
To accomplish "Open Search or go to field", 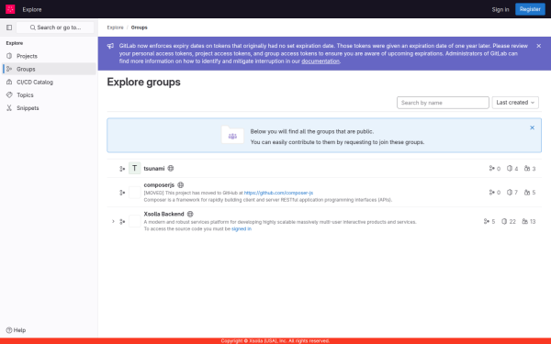I will pyautogui.click(x=55, y=28).
